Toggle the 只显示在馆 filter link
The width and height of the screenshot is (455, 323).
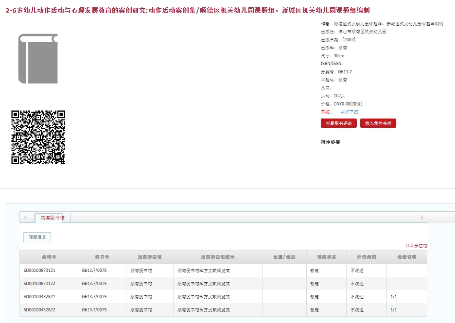[x=416, y=246]
